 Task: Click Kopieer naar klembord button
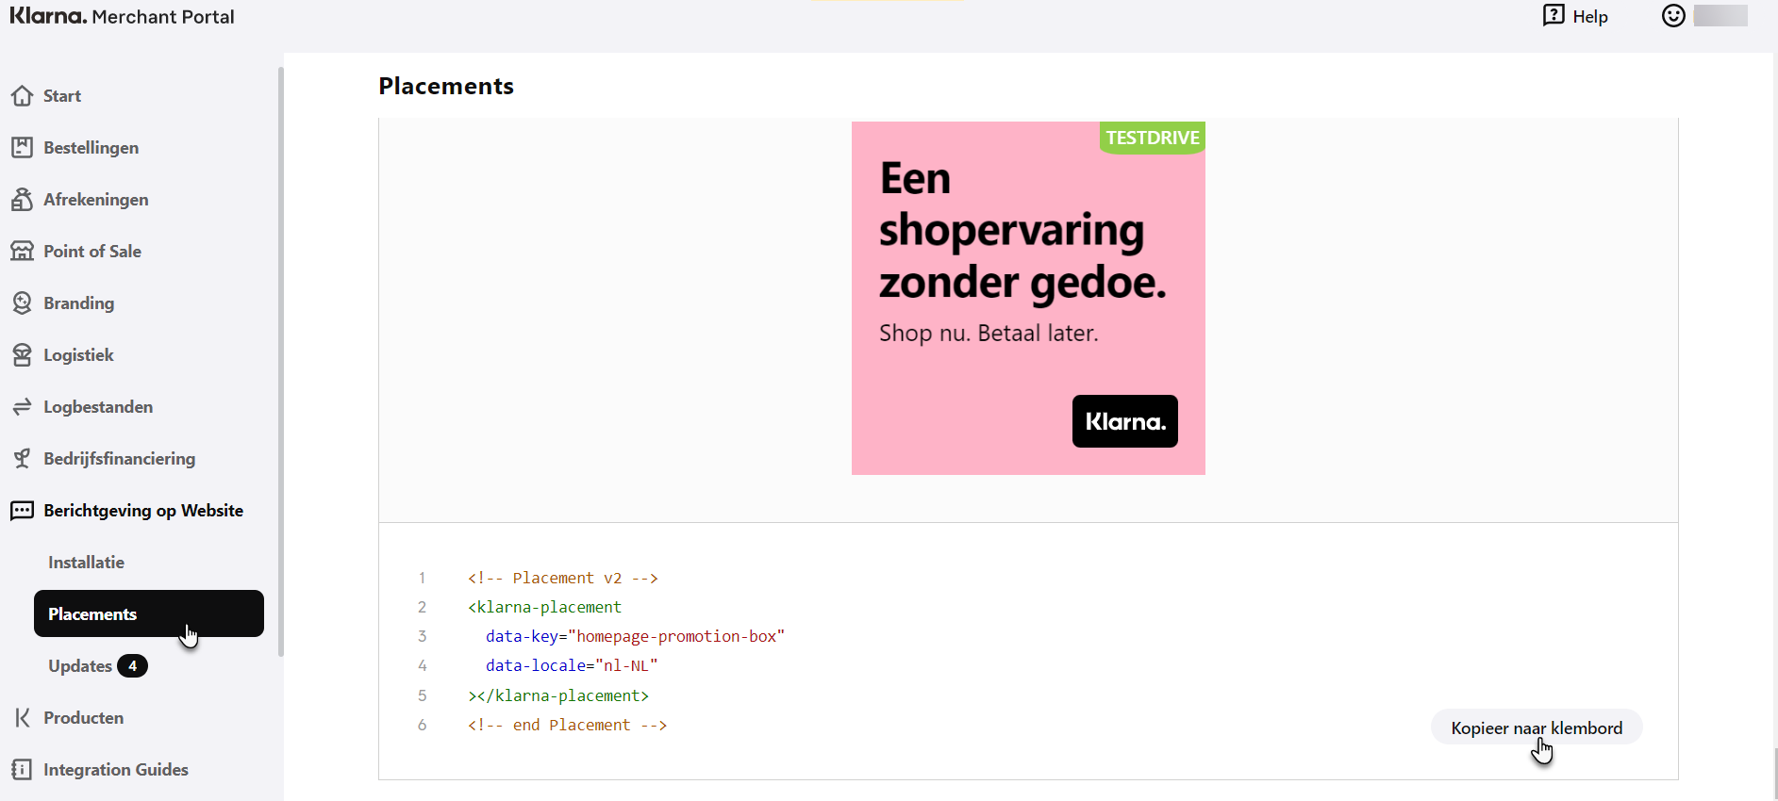1537,727
